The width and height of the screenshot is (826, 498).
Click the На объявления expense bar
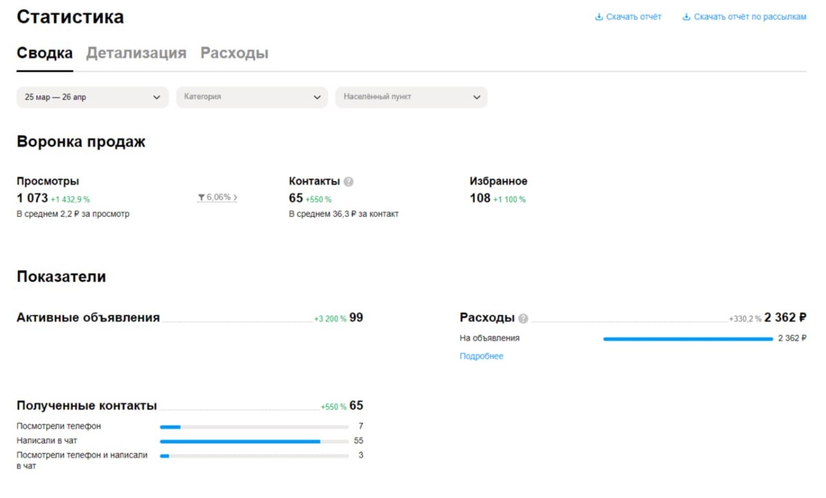(x=688, y=339)
